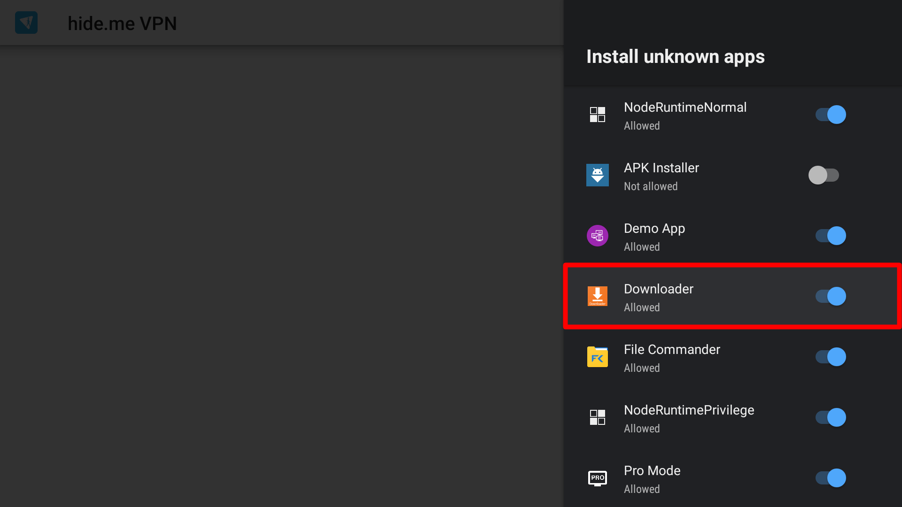The width and height of the screenshot is (902, 507).
Task: Toggle off the Downloader switch
Action: (831, 296)
